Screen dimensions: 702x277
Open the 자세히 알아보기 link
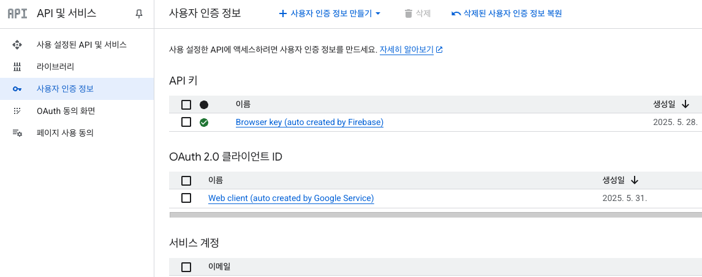pyautogui.click(x=411, y=50)
